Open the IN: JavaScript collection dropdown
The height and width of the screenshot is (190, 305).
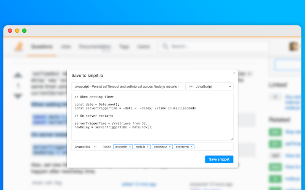coord(209,87)
